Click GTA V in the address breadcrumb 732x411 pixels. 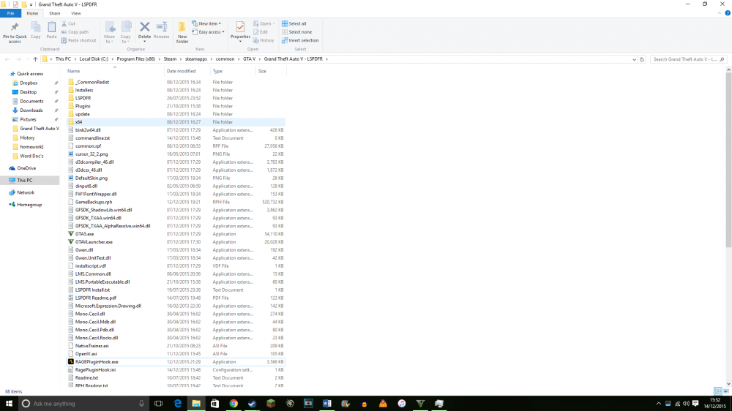click(x=250, y=59)
